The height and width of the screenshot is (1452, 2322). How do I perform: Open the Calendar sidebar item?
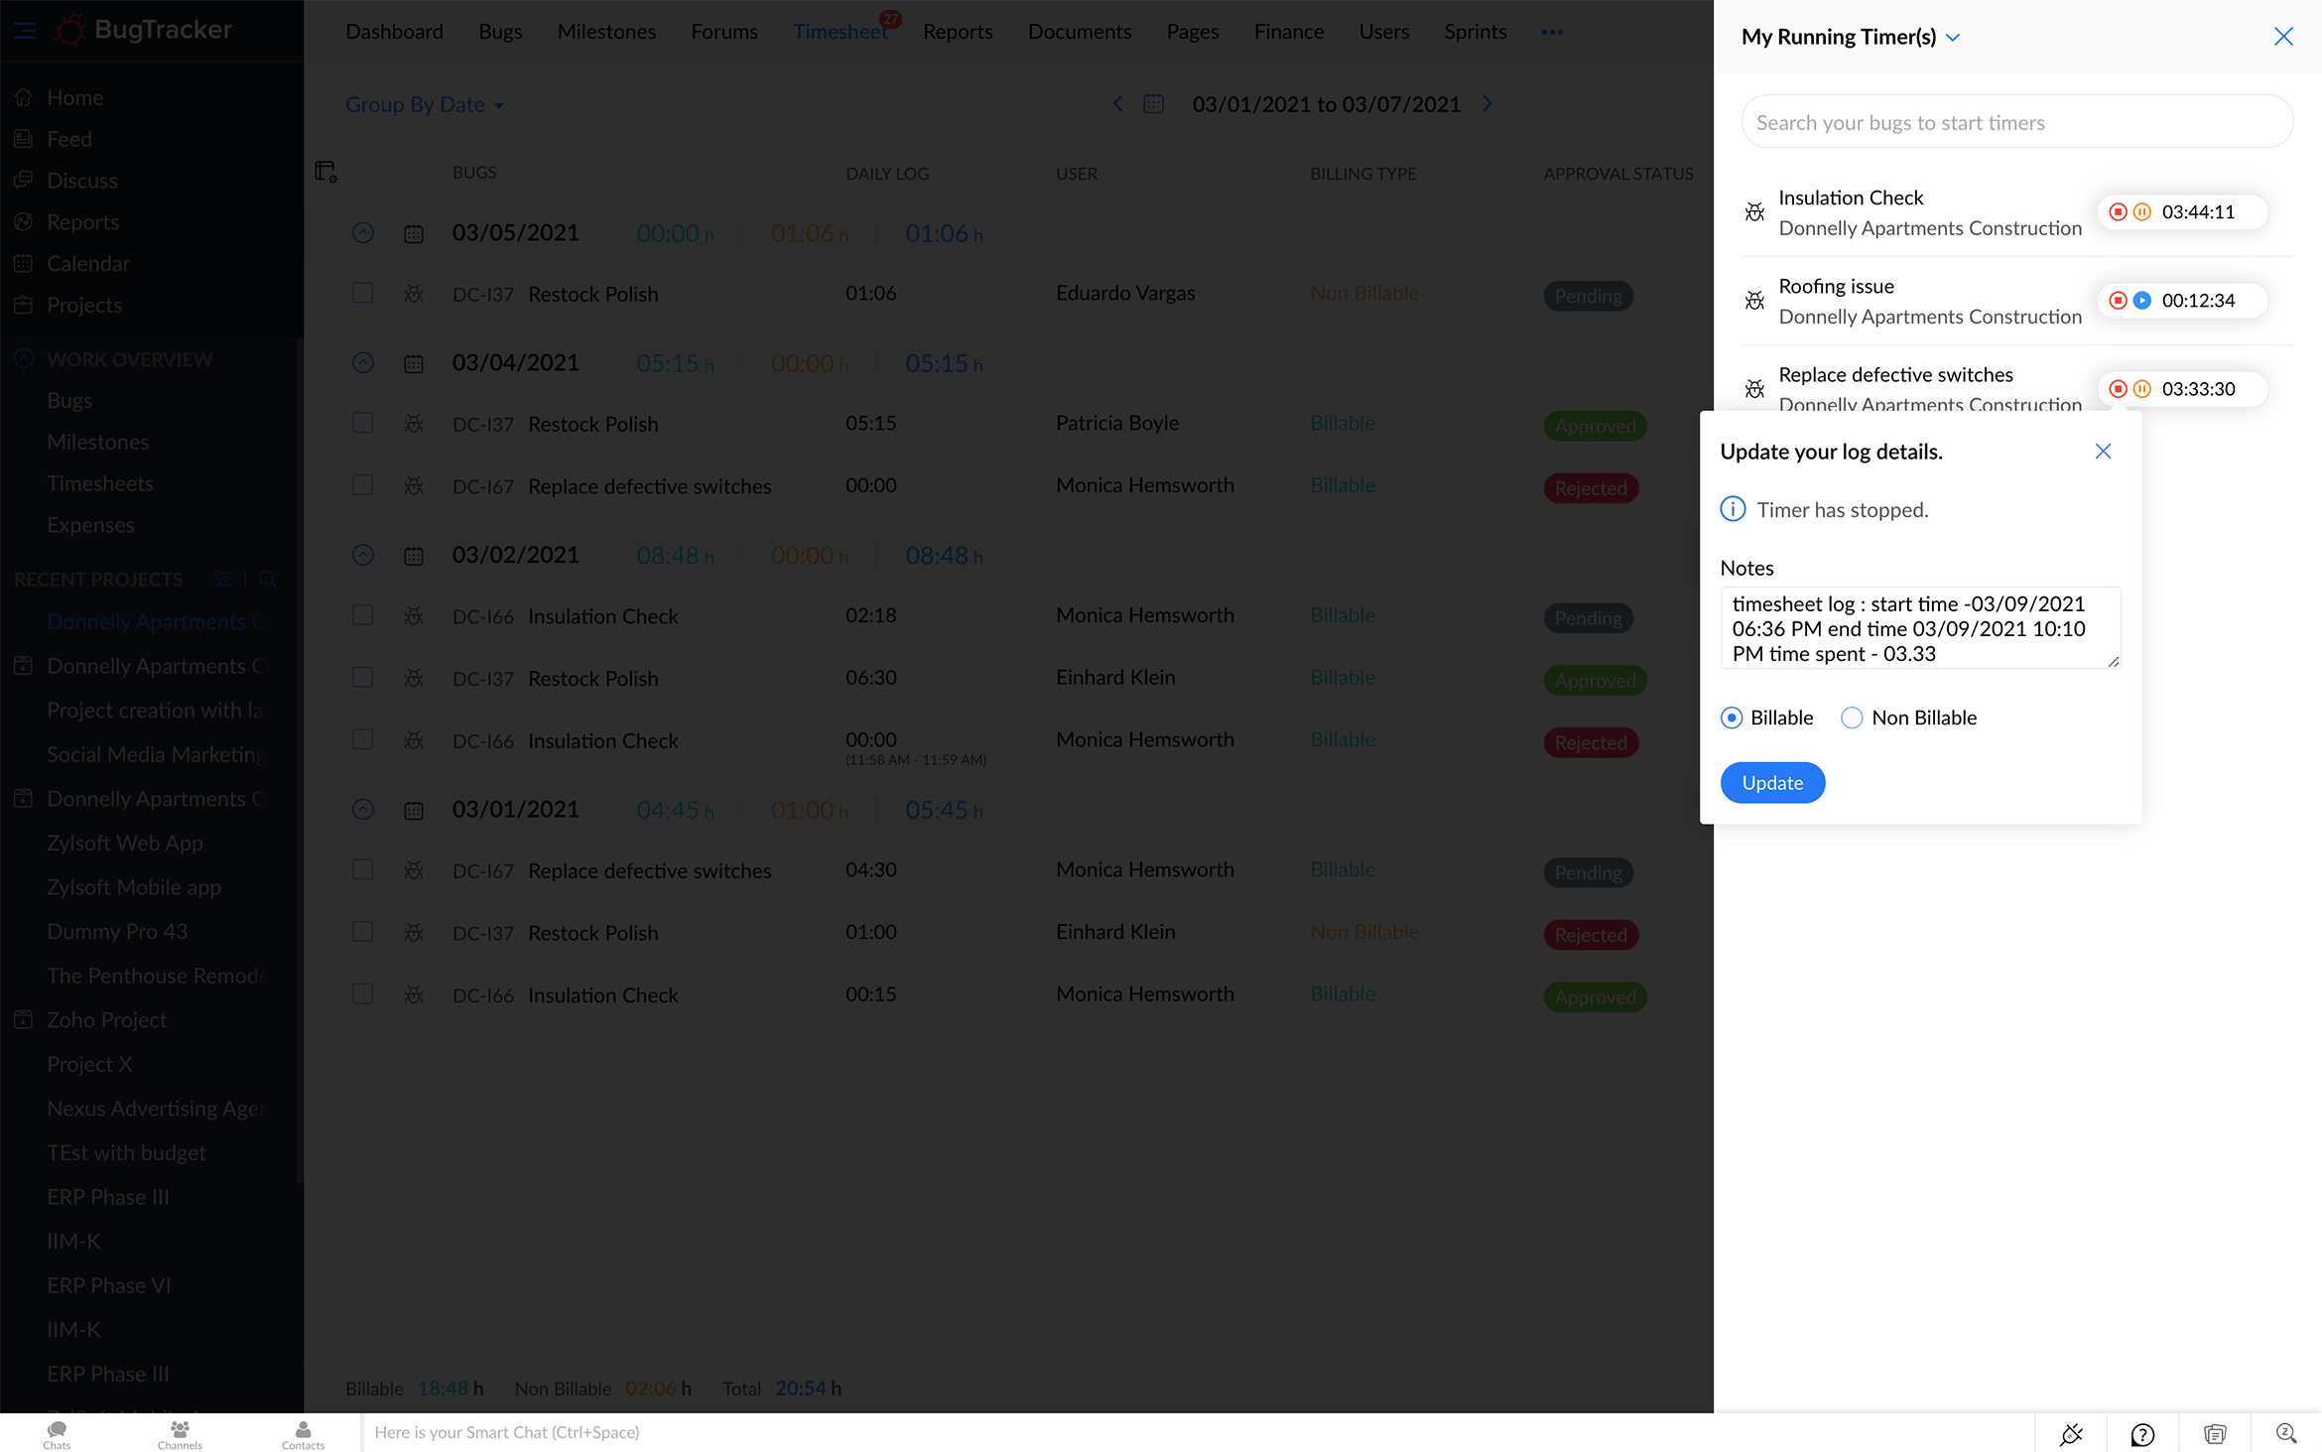(87, 263)
